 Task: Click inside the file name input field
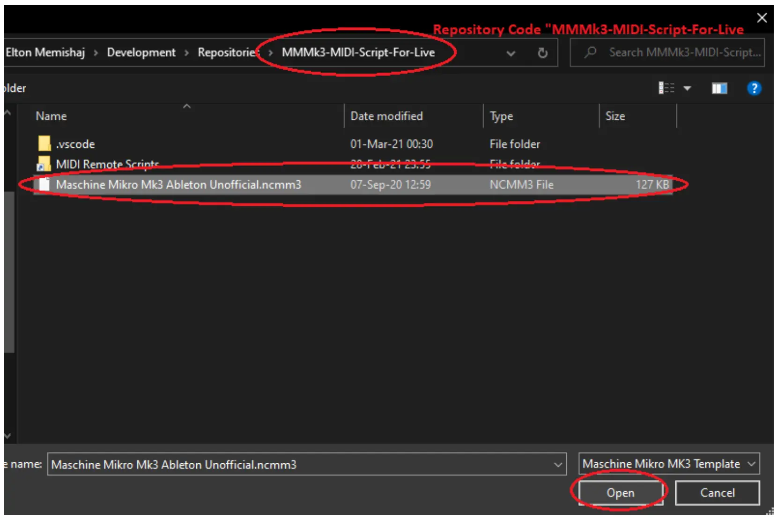click(281, 464)
